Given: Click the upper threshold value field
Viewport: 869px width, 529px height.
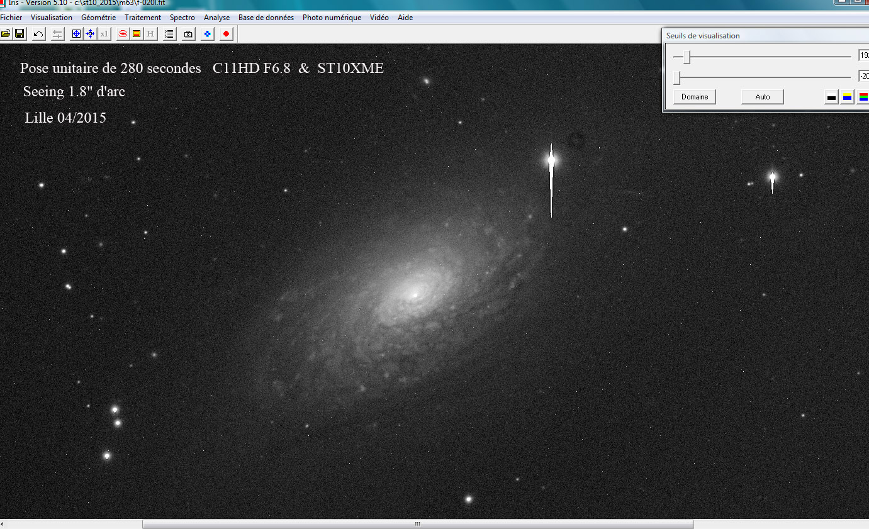Looking at the screenshot, I should (x=864, y=55).
